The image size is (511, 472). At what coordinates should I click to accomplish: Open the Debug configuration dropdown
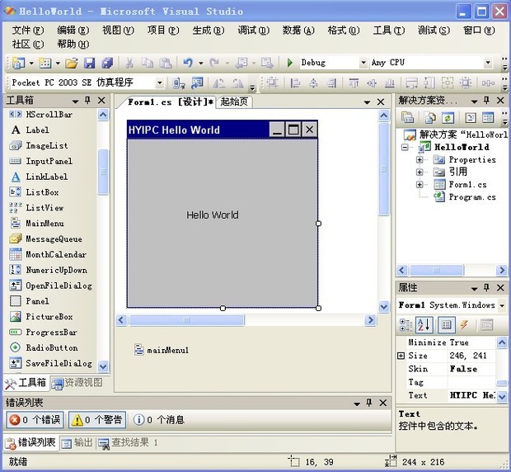click(363, 63)
